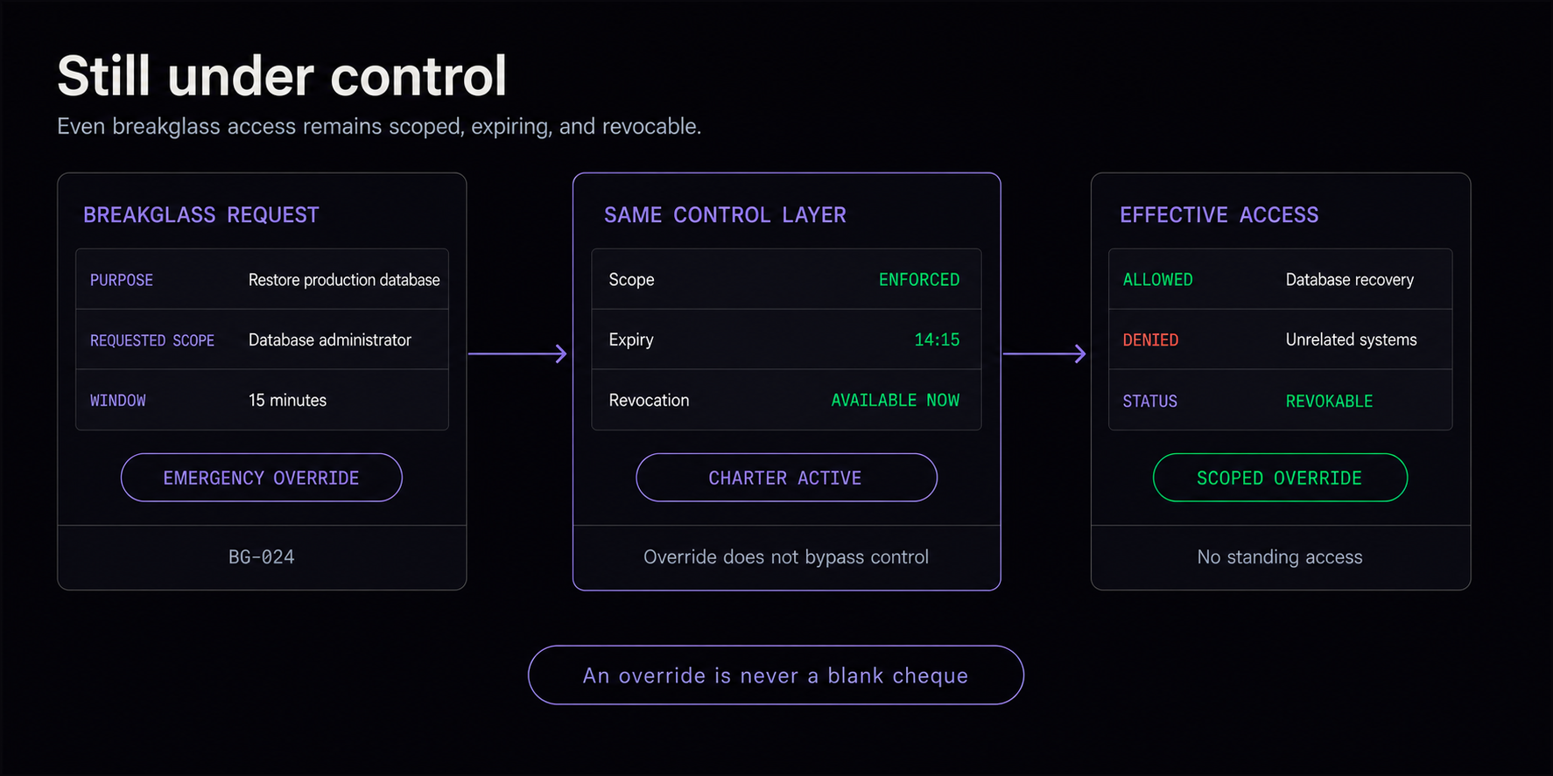Click the Expiry 14:15 timer value

click(x=937, y=339)
